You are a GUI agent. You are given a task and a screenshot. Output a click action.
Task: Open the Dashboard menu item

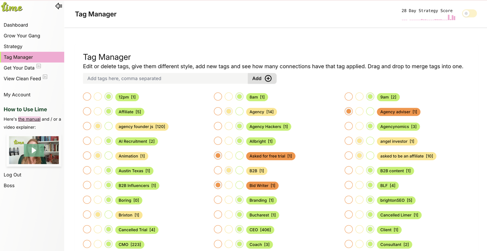pos(16,25)
